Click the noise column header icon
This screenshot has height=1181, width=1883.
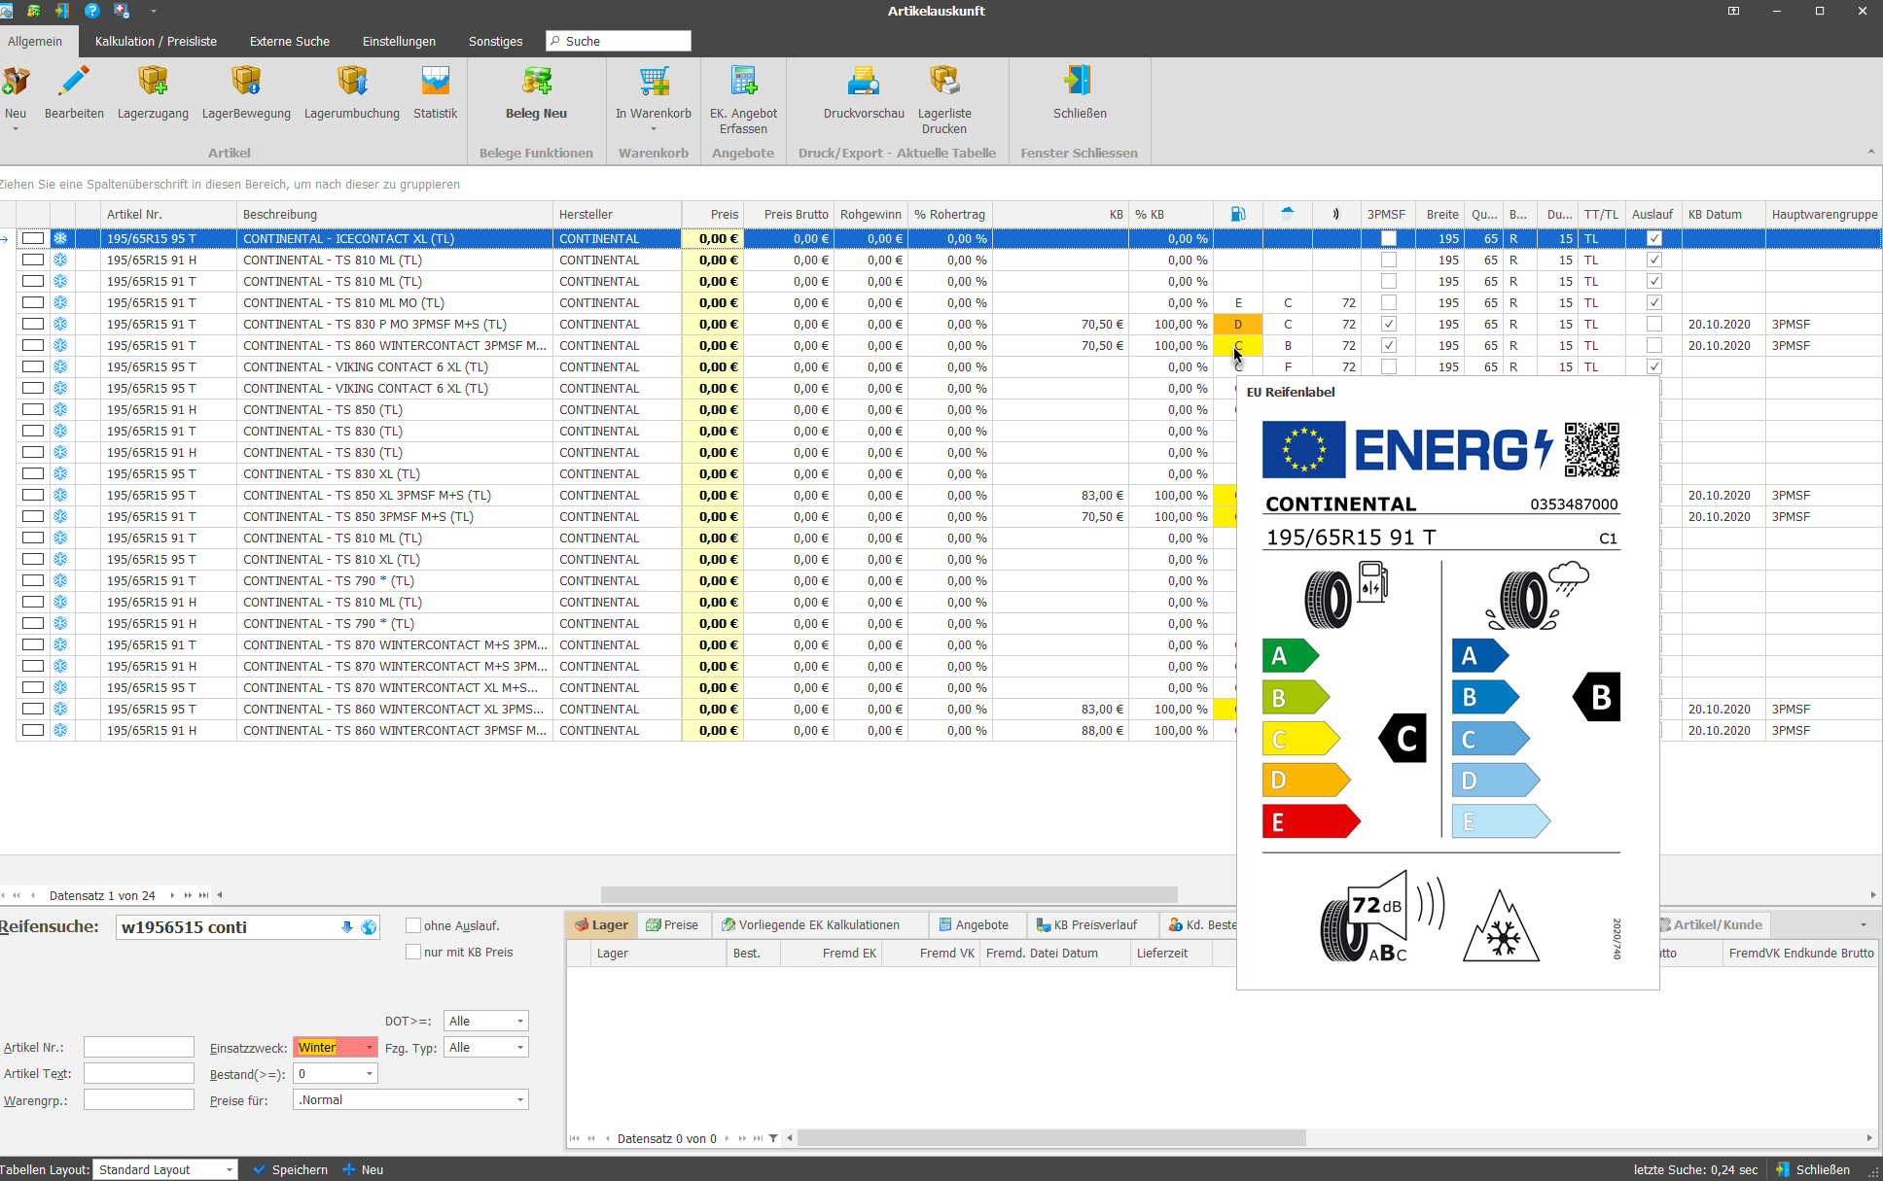pos(1336,214)
